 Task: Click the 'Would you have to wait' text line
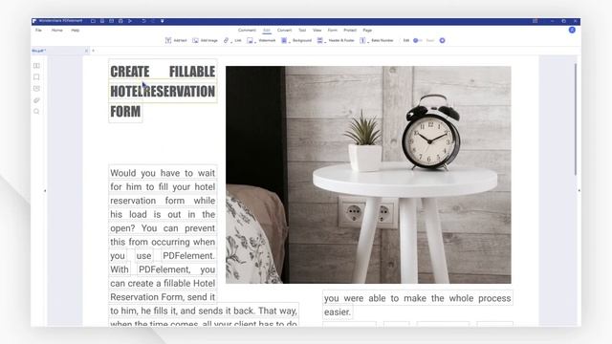[x=163, y=173]
